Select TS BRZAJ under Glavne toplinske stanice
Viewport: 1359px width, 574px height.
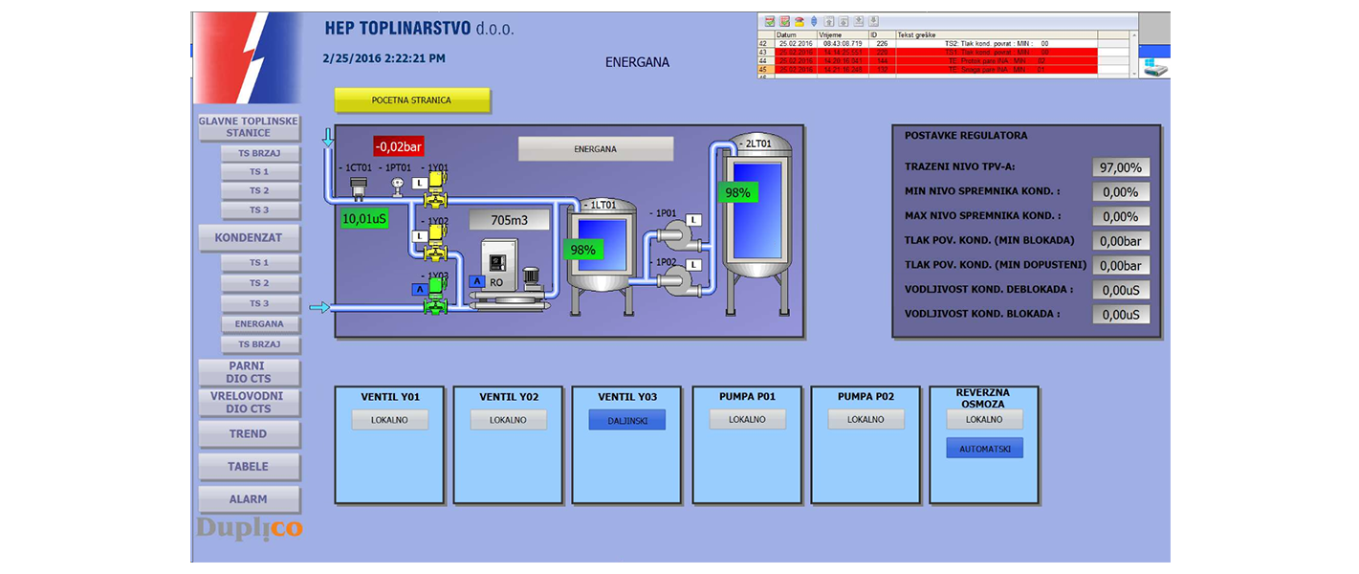coord(260,153)
